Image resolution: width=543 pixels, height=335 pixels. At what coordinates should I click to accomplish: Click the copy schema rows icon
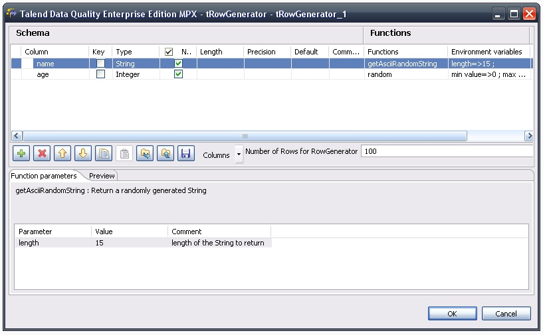coord(103,153)
